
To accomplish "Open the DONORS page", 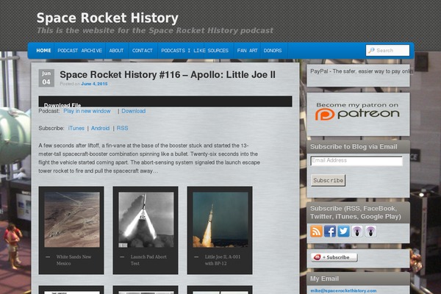I will pos(273,51).
